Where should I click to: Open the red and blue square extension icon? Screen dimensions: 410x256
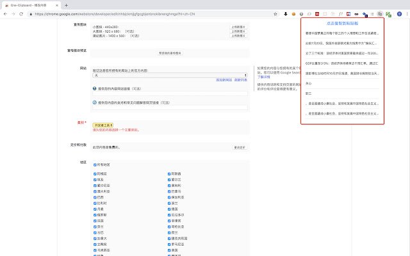pyautogui.click(x=348, y=14)
